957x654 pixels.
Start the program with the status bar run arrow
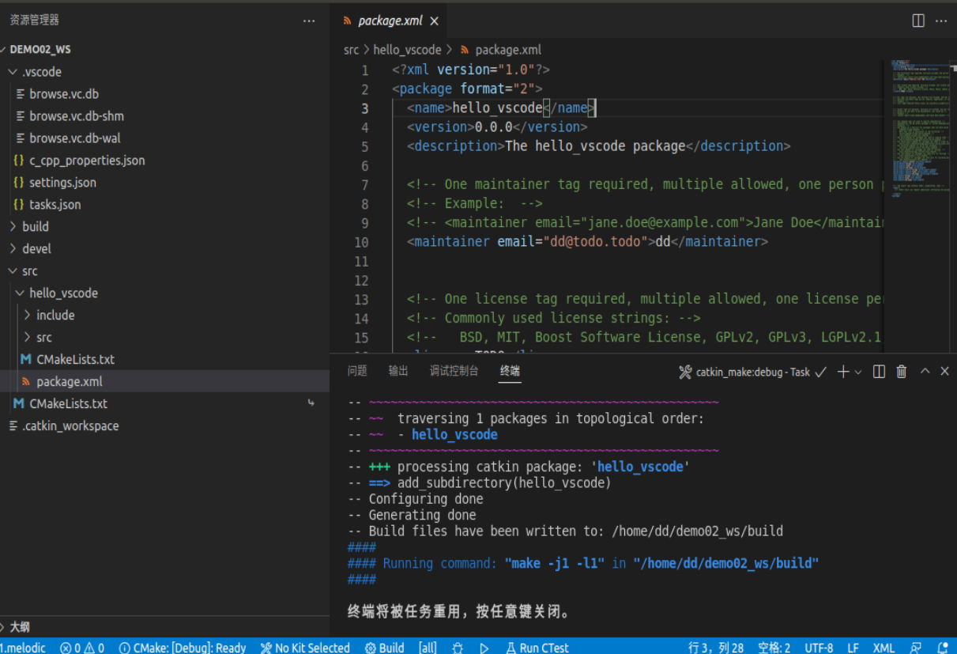pos(484,648)
